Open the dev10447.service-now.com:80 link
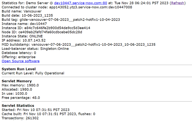The height and width of the screenshot is (121, 192). tap(81, 3)
